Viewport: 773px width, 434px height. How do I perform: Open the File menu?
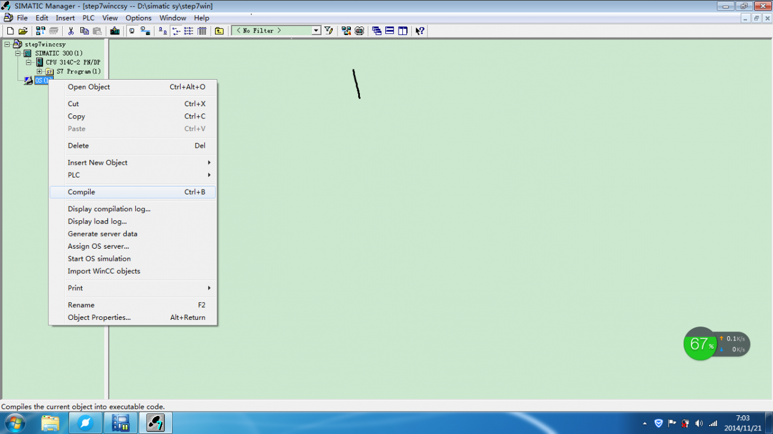click(22, 18)
